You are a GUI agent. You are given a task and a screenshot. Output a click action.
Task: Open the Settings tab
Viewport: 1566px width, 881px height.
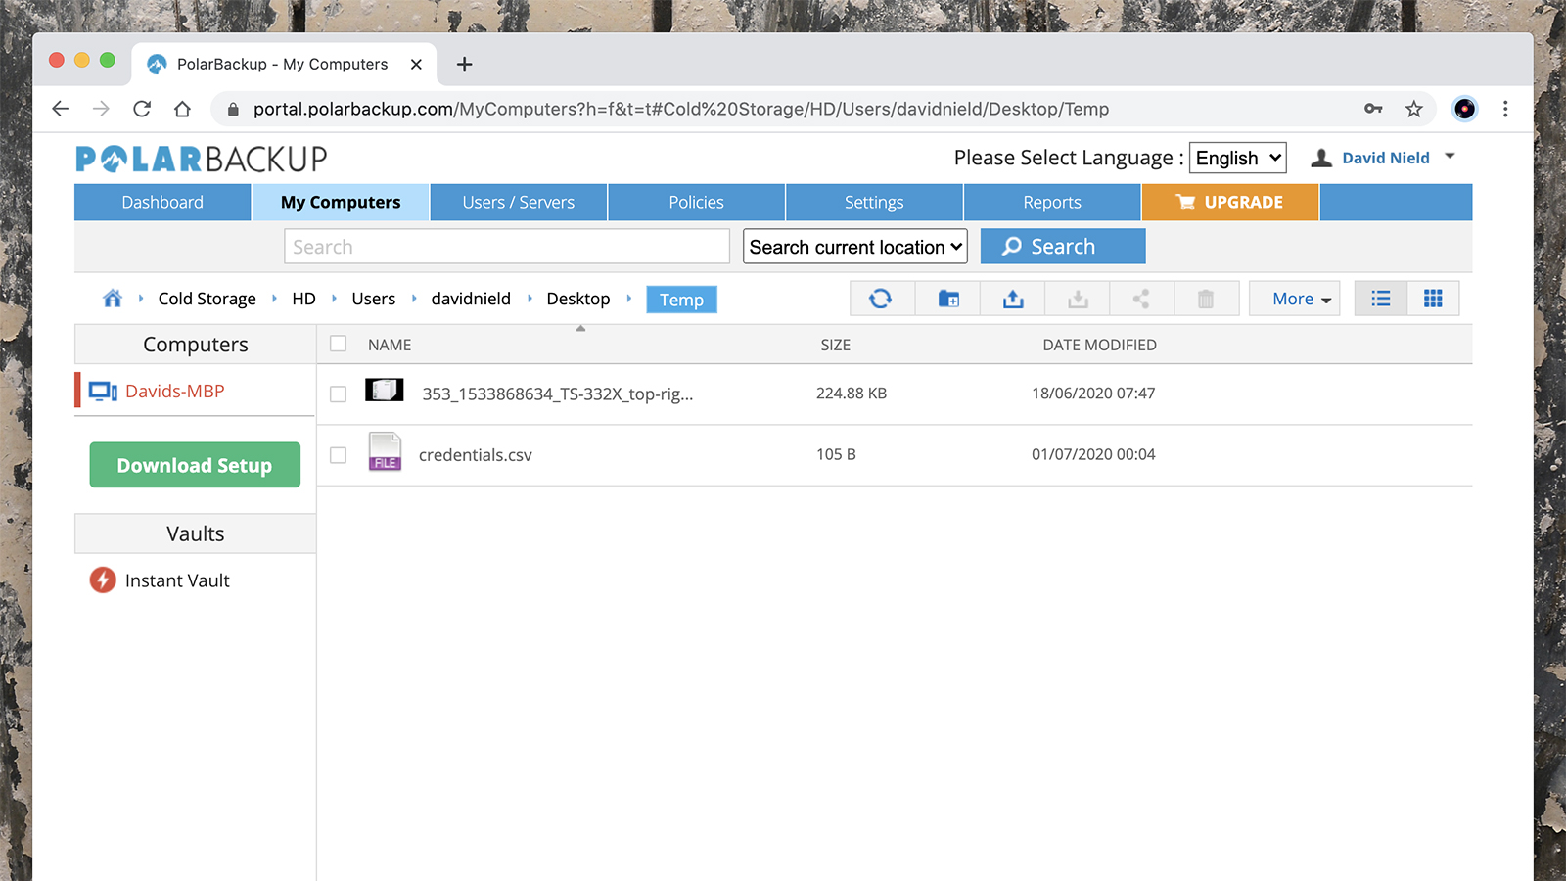click(x=874, y=202)
